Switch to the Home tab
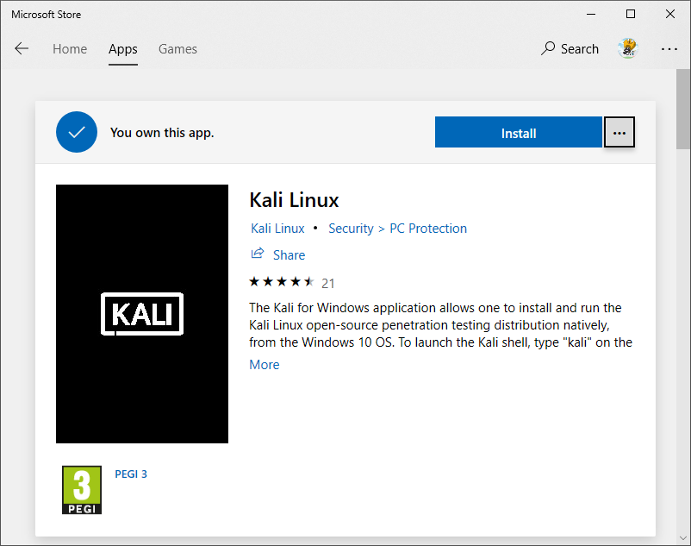 [x=70, y=49]
